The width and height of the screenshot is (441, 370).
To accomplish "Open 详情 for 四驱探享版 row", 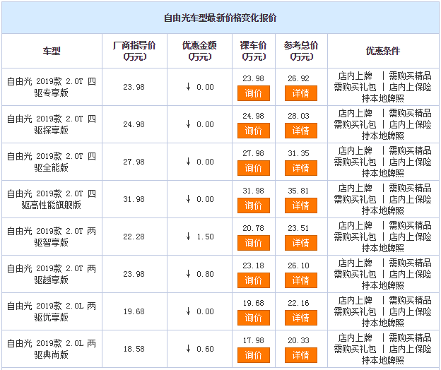I will tap(301, 131).
